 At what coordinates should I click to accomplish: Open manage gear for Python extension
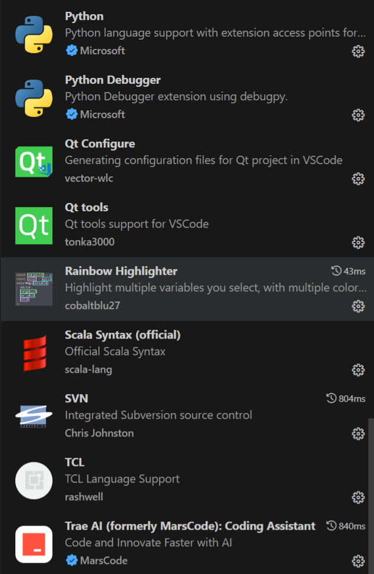[x=358, y=51]
